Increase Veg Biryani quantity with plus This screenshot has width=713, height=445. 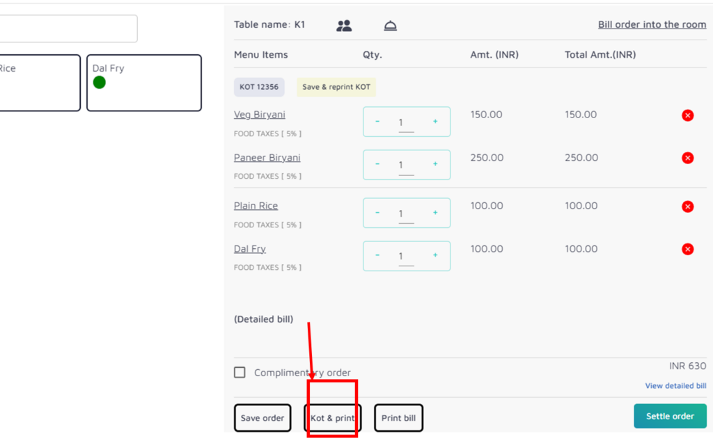[x=435, y=121]
